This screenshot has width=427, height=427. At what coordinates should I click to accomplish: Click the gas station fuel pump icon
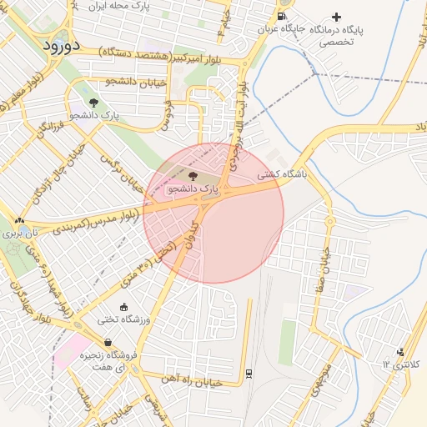coord(282,16)
